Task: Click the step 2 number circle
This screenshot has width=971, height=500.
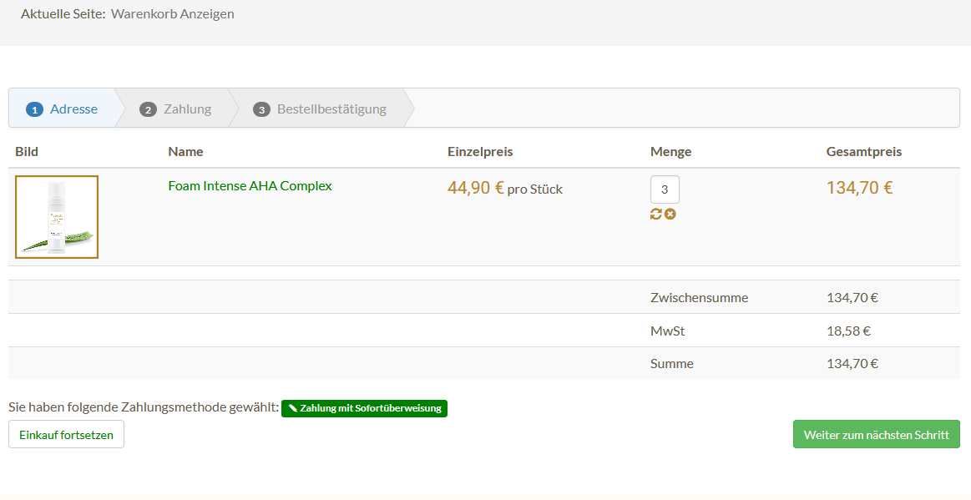Action: [x=148, y=109]
